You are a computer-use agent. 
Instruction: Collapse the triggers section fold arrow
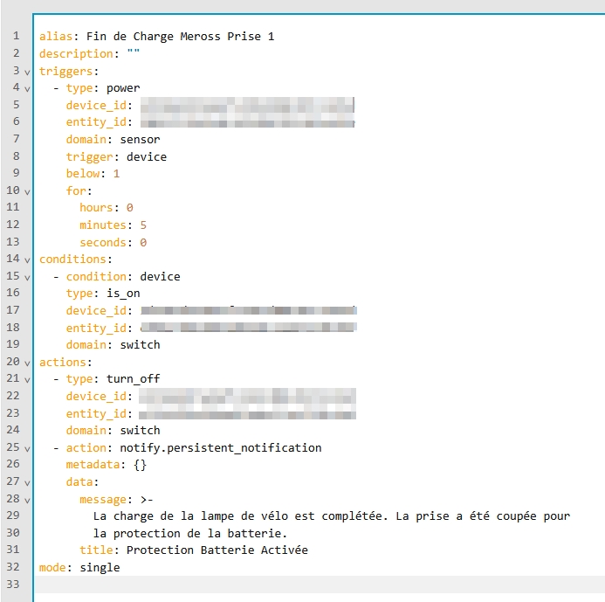click(27, 72)
